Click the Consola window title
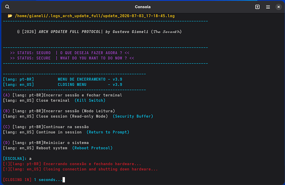285x185 pixels. [x=142, y=7]
